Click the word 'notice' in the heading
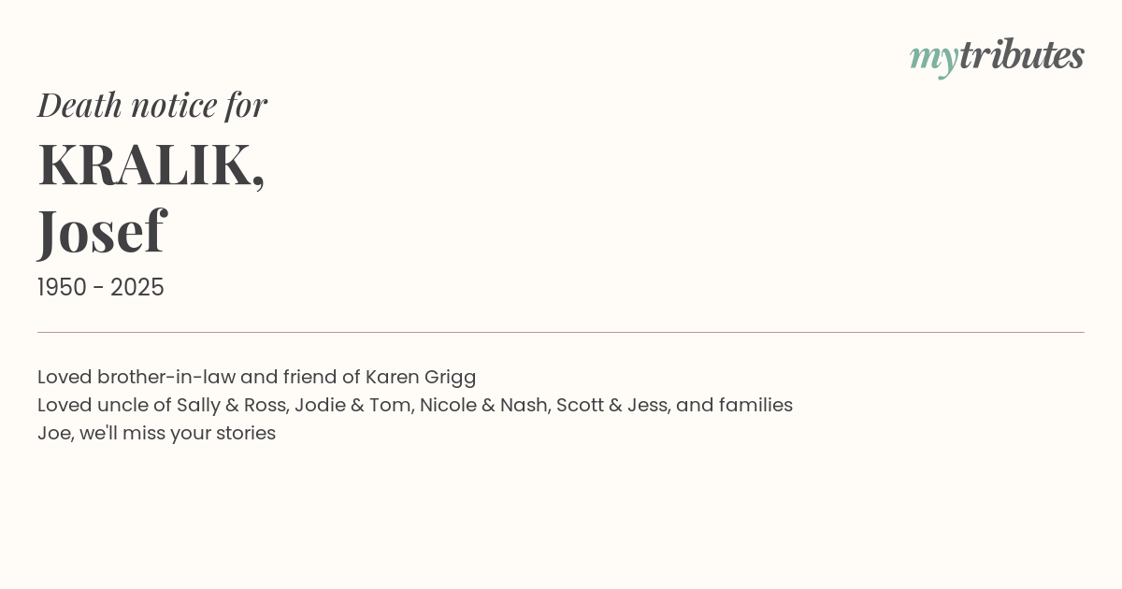The height and width of the screenshot is (589, 1122). 173,105
